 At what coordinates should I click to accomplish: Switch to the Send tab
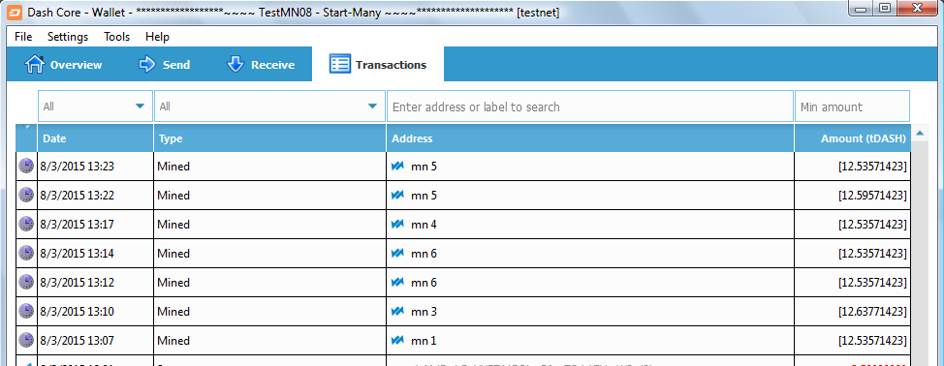[x=165, y=64]
